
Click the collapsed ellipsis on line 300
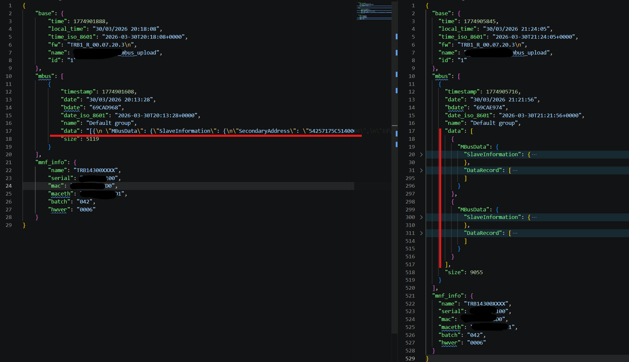click(534, 217)
